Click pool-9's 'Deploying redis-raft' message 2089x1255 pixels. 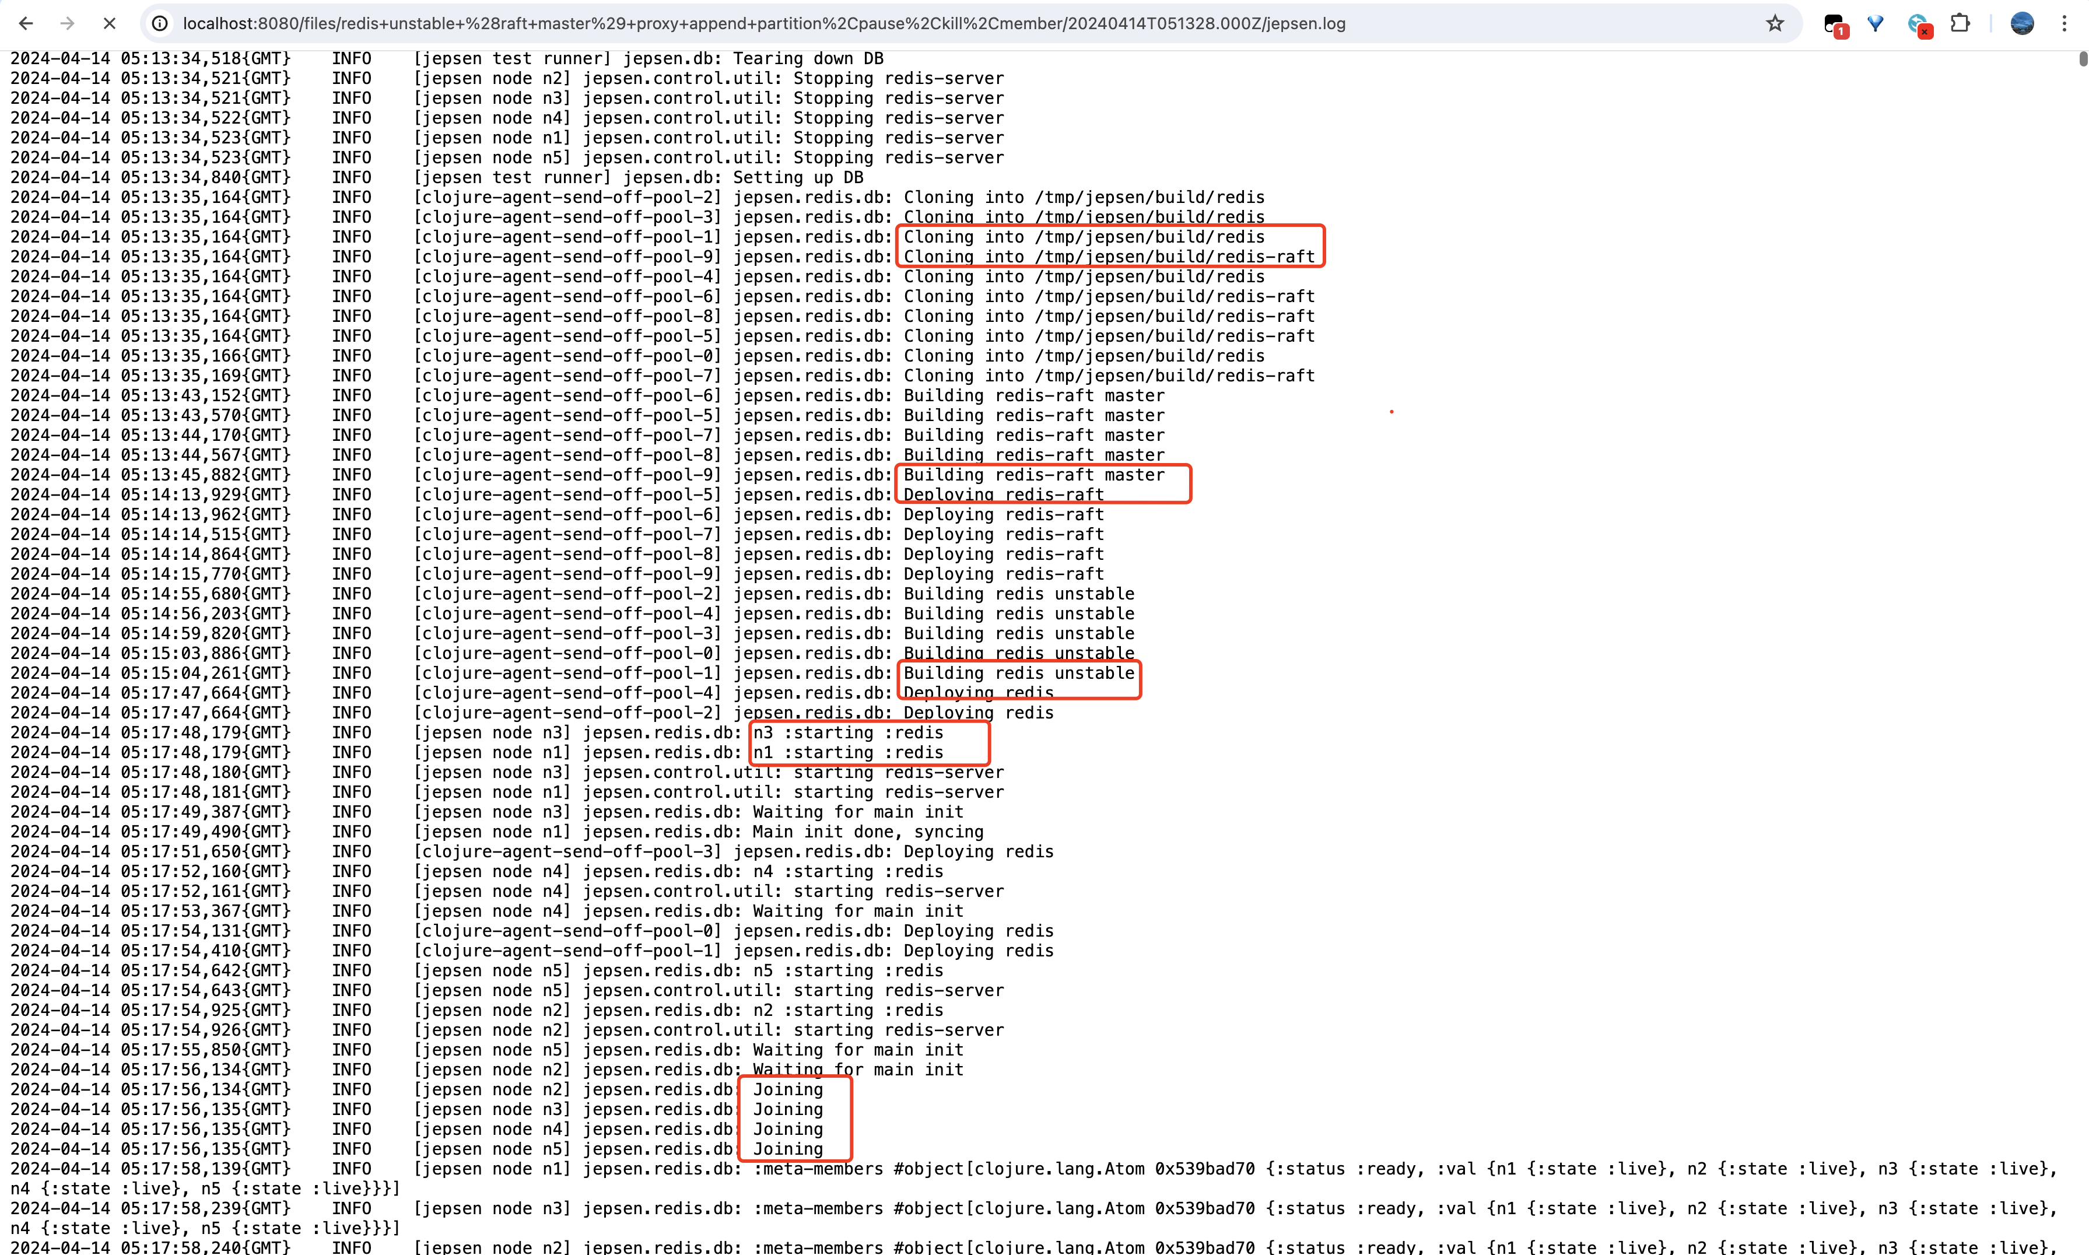pyautogui.click(x=1004, y=574)
